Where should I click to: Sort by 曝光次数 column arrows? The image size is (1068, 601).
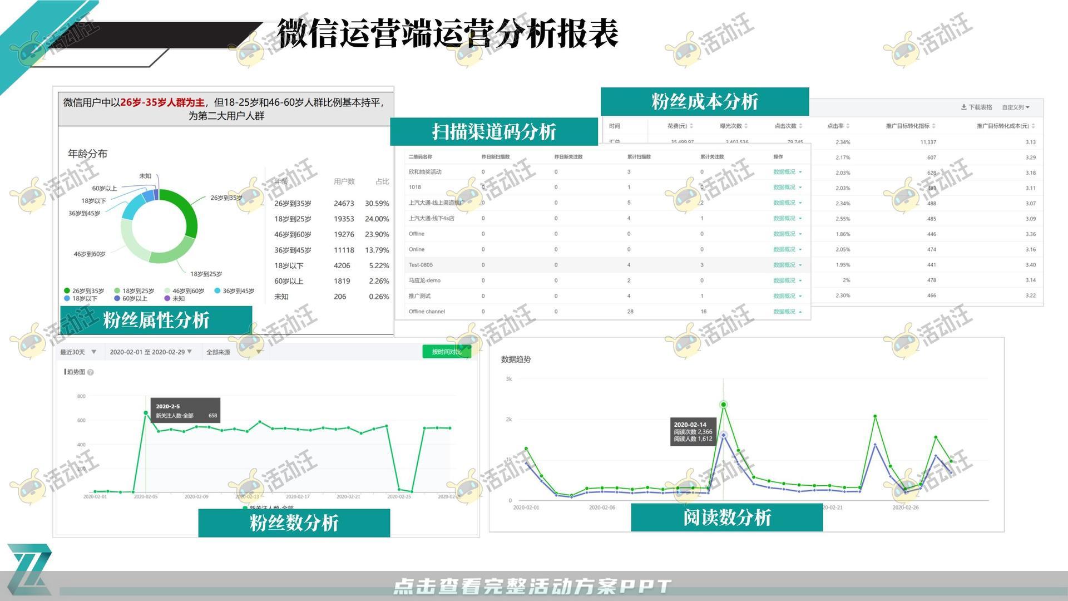pos(746,126)
